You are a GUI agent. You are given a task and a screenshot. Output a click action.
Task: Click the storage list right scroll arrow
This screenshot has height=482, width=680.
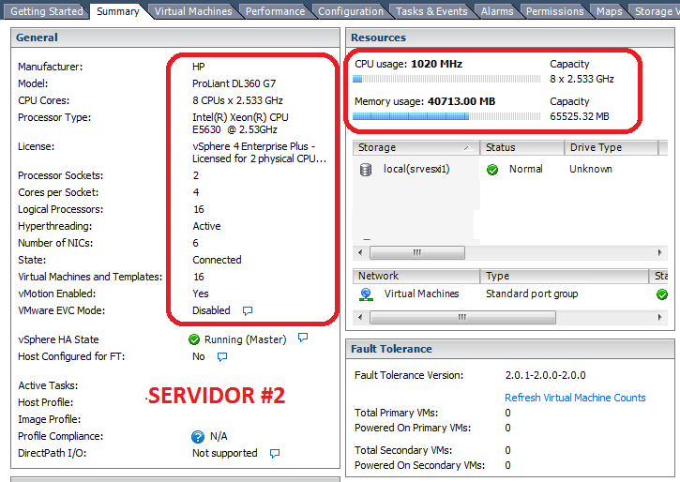659,252
